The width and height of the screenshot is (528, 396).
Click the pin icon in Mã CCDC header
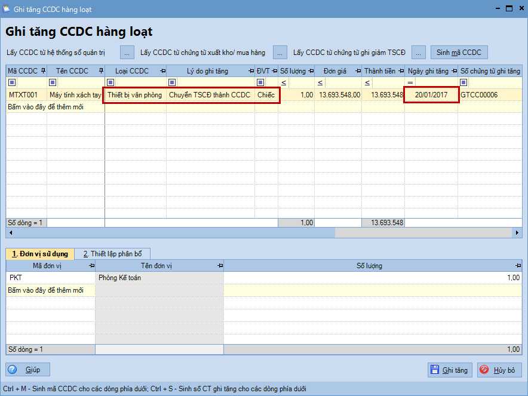pyautogui.click(x=42, y=71)
